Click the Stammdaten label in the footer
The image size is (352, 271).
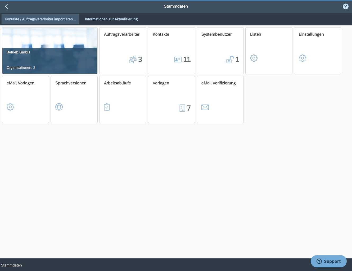pyautogui.click(x=12, y=265)
